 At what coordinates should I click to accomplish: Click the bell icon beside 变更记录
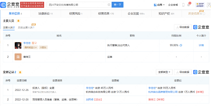click(x=20, y=72)
